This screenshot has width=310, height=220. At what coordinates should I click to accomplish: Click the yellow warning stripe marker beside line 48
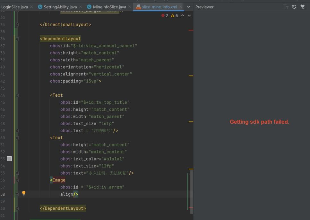(191, 122)
